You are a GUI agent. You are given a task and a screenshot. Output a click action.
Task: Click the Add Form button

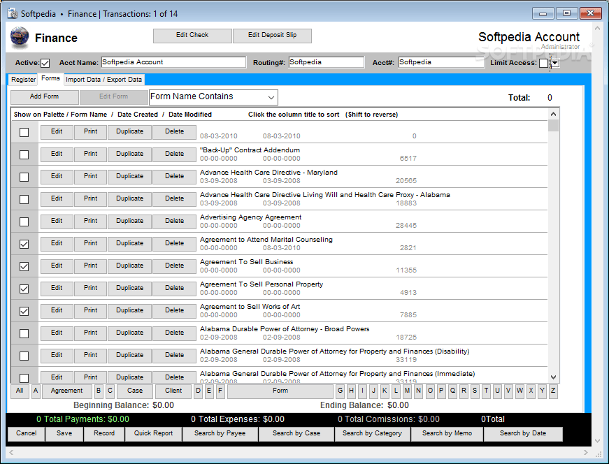[44, 96]
